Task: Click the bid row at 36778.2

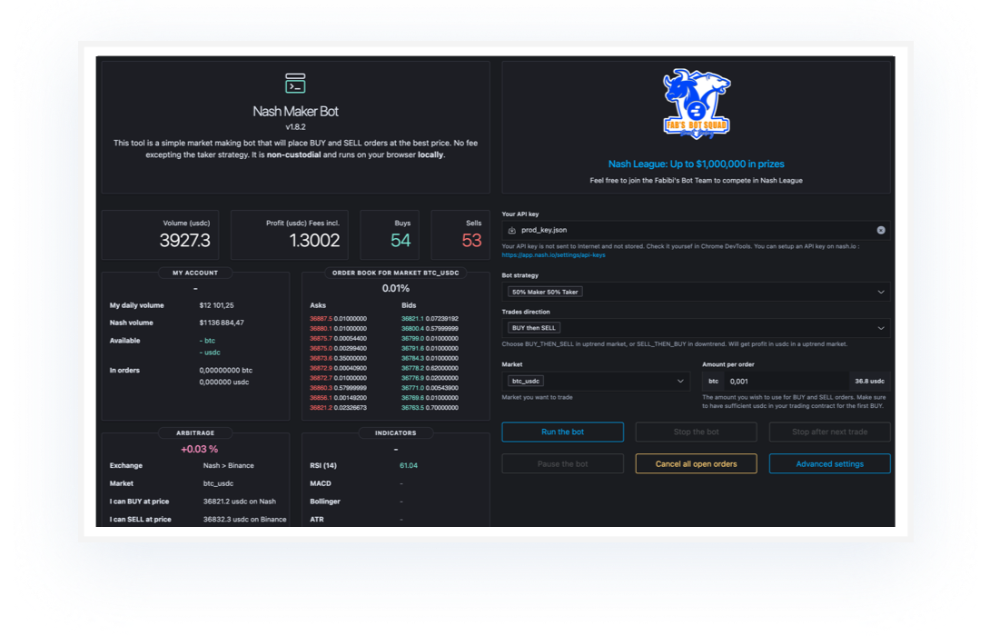Action: tap(430, 368)
